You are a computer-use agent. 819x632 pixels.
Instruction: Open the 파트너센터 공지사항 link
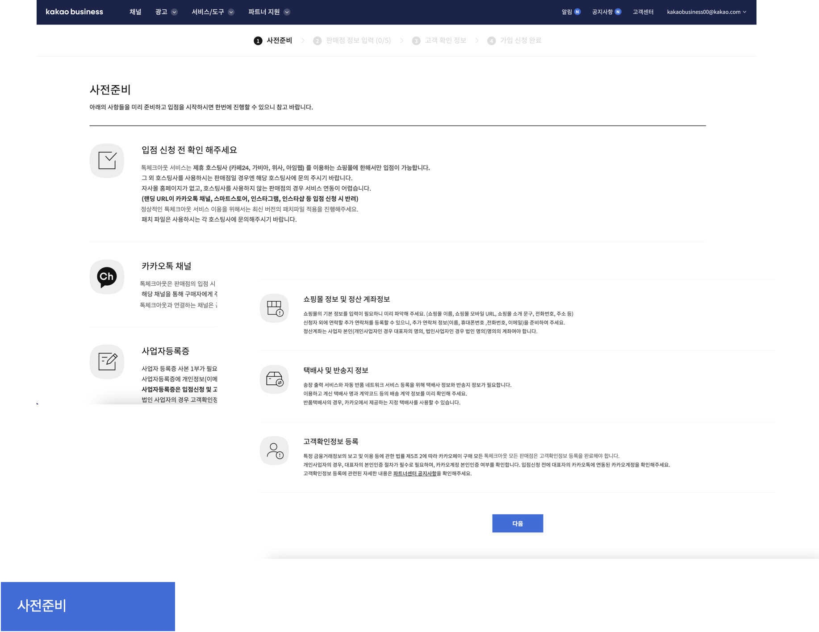[x=414, y=474]
